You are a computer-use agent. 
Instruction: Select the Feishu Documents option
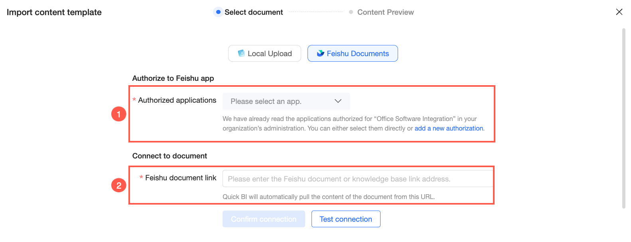coord(353,53)
